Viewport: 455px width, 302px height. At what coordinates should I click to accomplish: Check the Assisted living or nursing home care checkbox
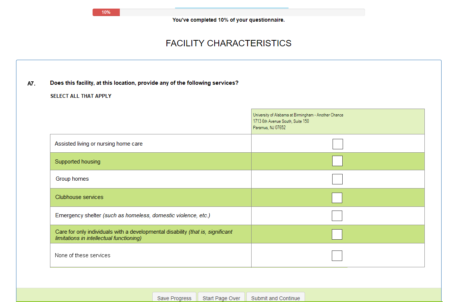point(337,144)
